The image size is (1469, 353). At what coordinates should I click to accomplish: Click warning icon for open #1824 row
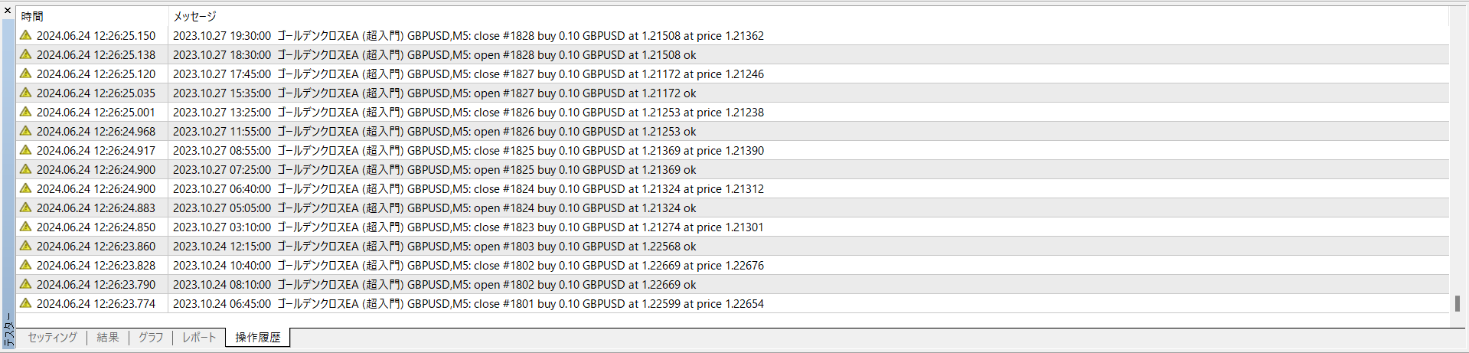pos(25,208)
